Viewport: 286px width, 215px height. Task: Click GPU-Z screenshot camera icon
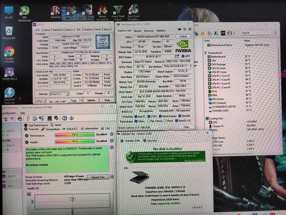click(x=180, y=29)
